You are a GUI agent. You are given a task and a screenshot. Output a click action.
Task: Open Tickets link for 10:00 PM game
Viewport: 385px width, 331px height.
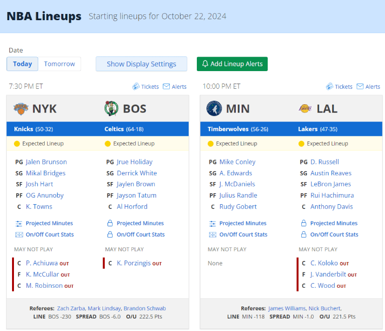click(344, 86)
